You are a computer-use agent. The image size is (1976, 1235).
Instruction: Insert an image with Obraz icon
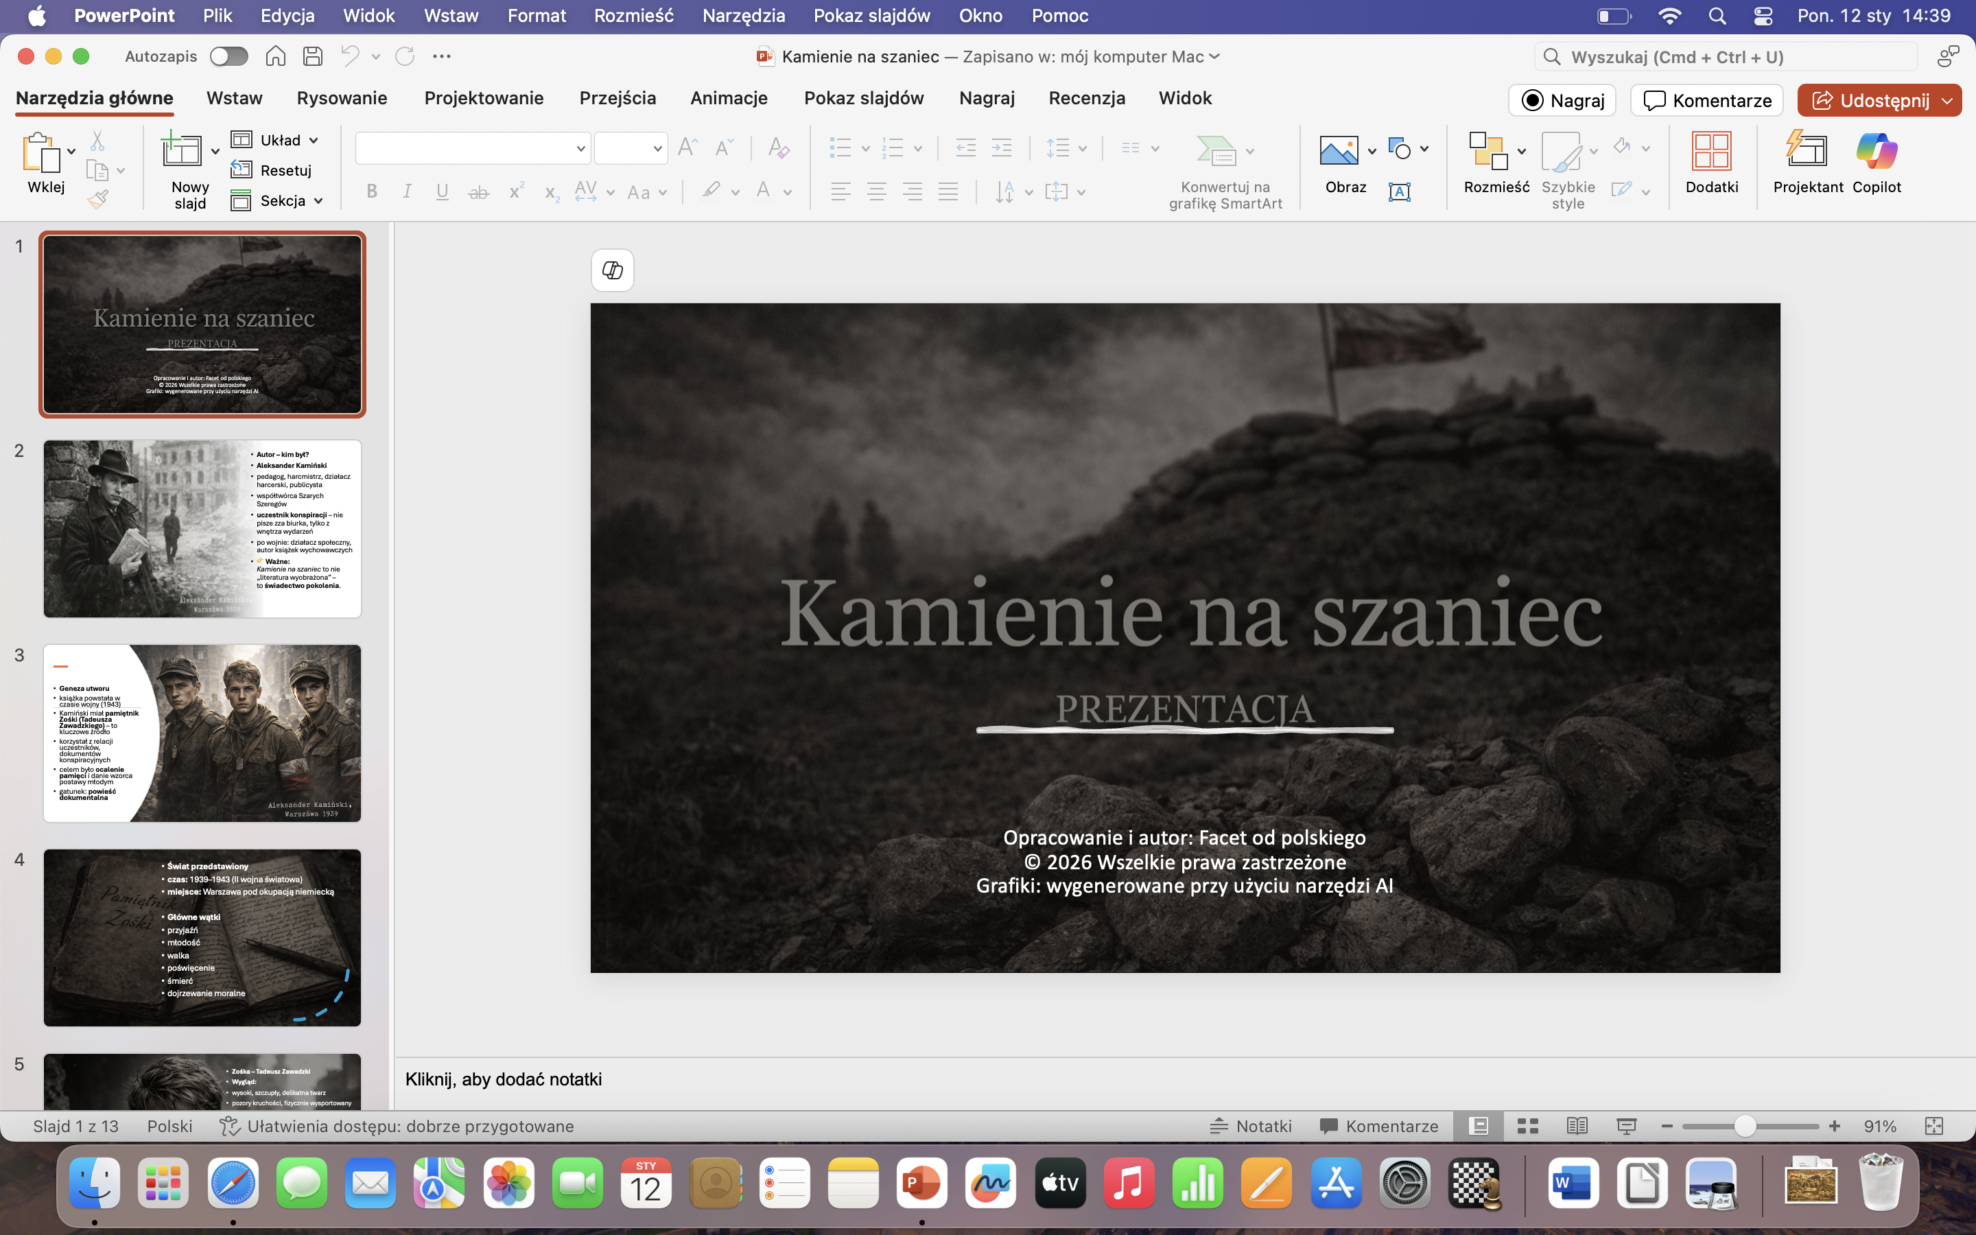[x=1339, y=152]
